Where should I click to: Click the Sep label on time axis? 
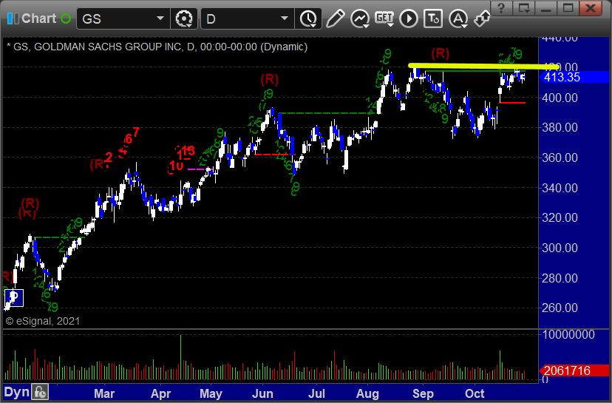pyautogui.click(x=423, y=393)
